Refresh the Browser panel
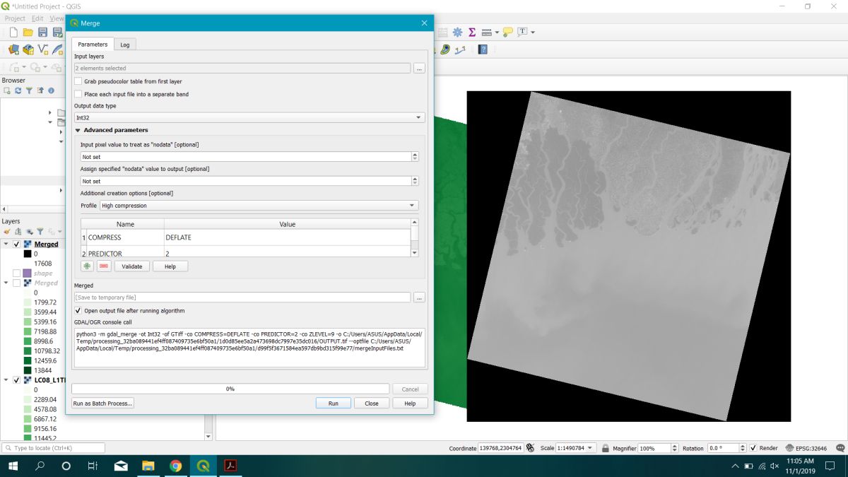 point(18,90)
